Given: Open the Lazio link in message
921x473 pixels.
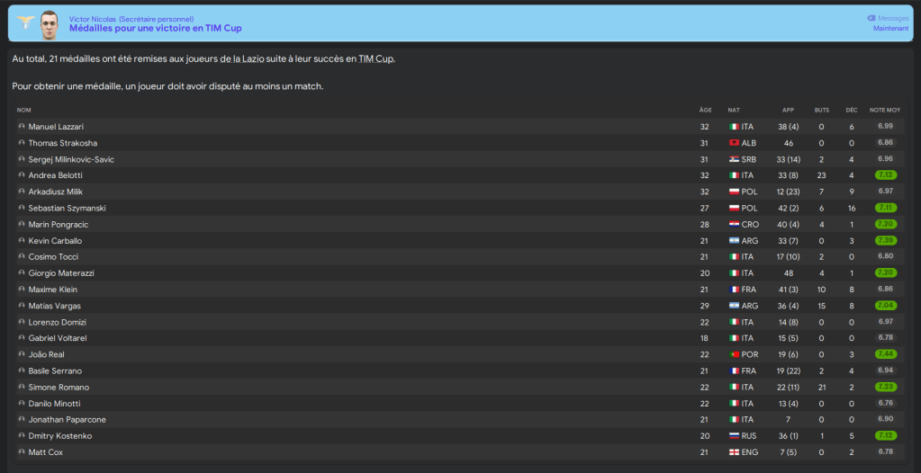Looking at the screenshot, I should click(x=253, y=59).
